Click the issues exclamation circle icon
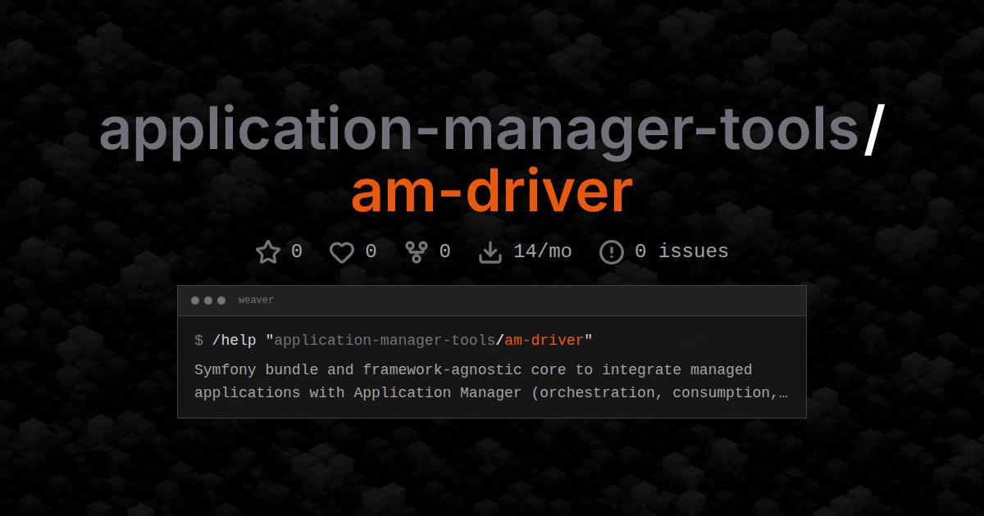Image resolution: width=984 pixels, height=516 pixels. pyautogui.click(x=612, y=252)
